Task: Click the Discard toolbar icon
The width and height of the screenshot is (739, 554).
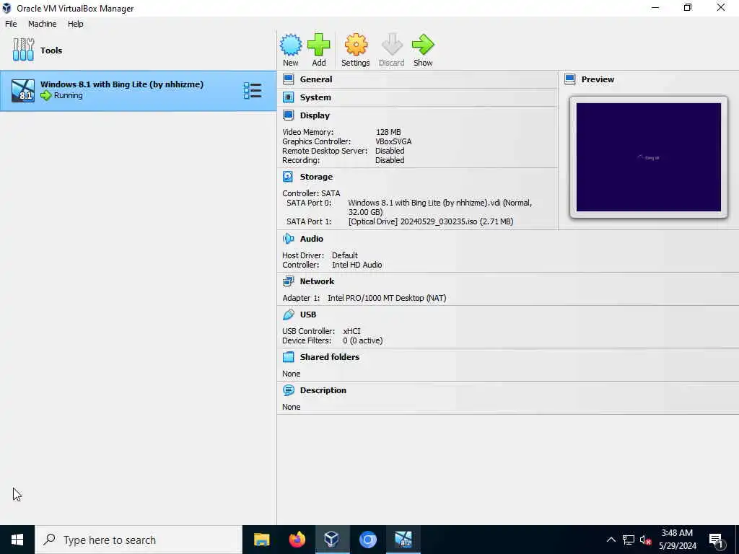Action: (392, 45)
